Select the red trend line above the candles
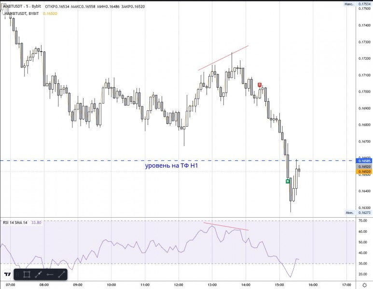 (x=223, y=58)
